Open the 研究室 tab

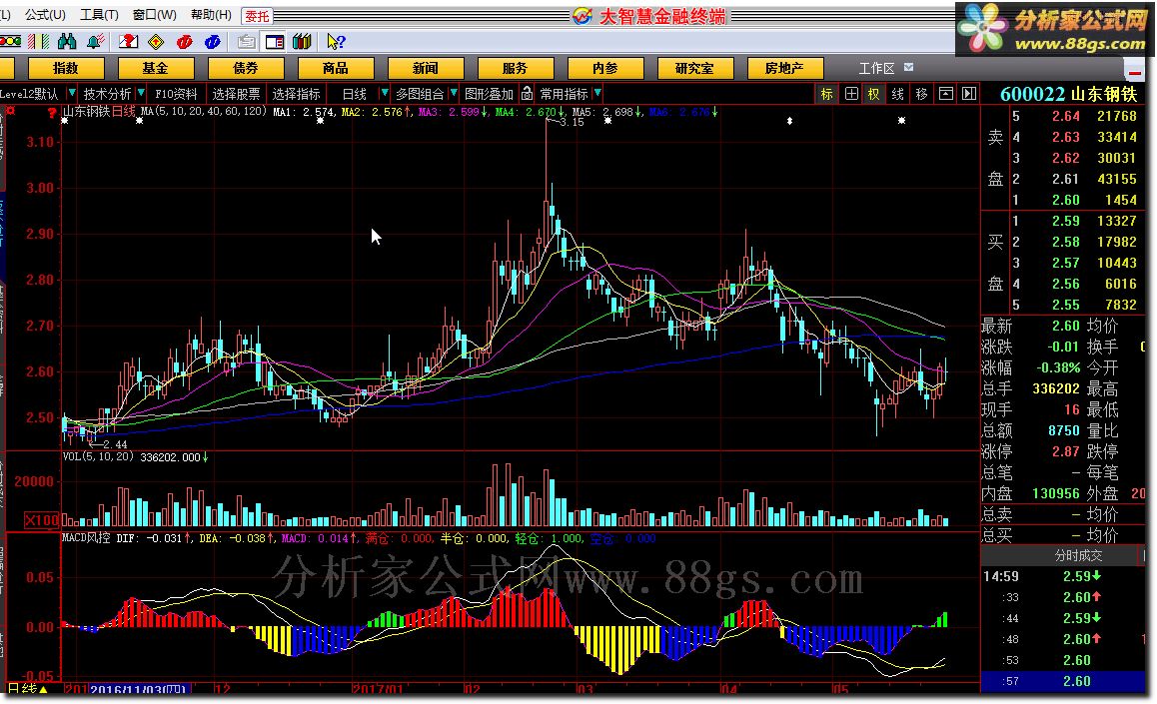(x=695, y=68)
